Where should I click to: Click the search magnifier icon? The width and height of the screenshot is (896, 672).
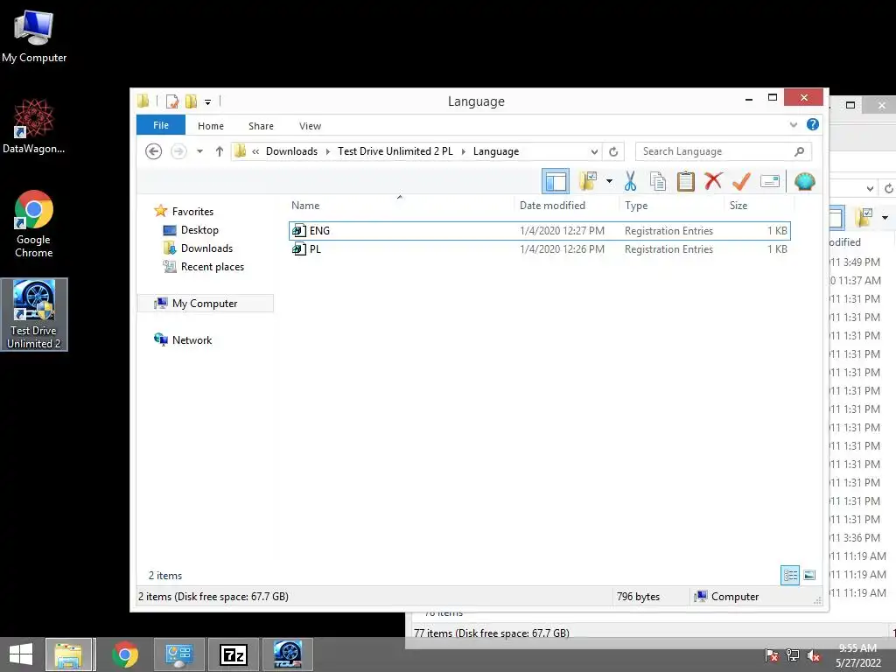799,151
